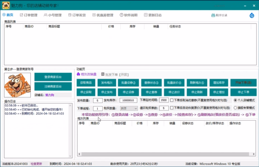Go to 订单发货 tab
Screen dimensions: 259x167
[x=77, y=15]
